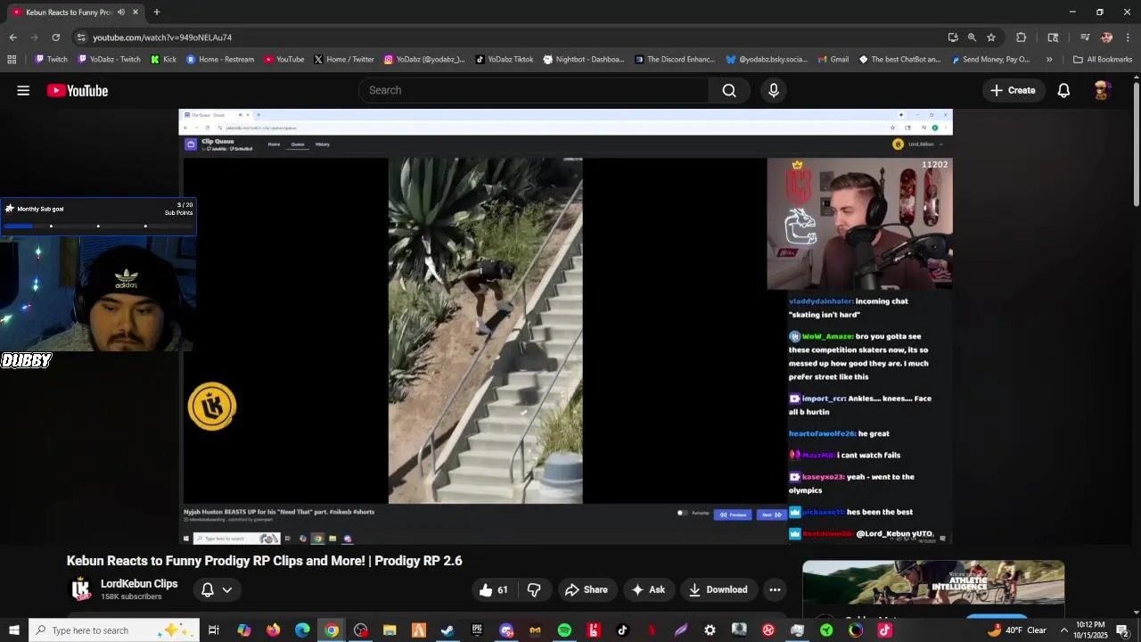Open the Nightbot Dashboard bookmark

[x=584, y=60]
